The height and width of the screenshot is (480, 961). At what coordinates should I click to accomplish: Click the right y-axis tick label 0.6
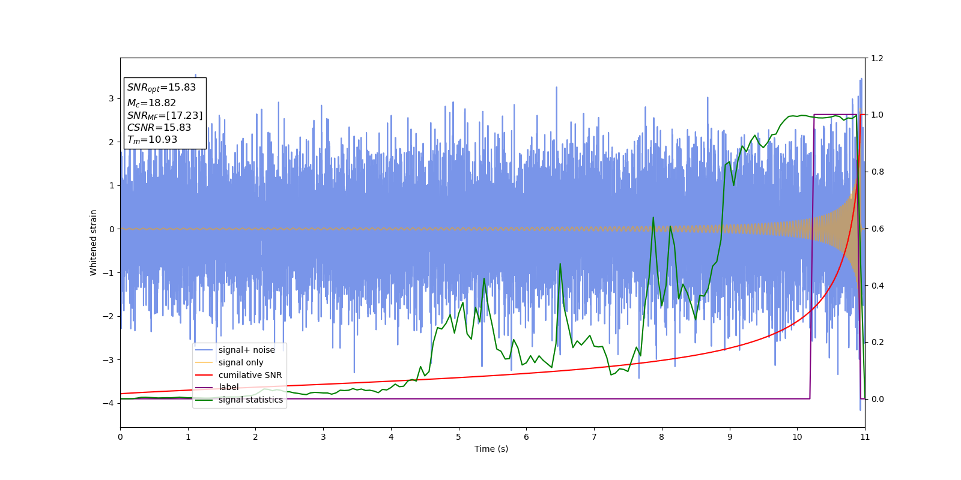[x=877, y=229]
